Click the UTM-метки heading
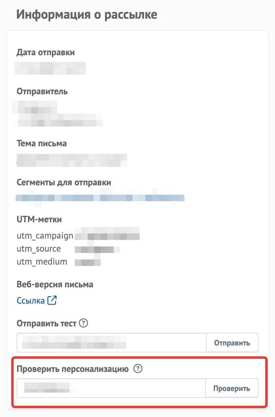 (39, 219)
